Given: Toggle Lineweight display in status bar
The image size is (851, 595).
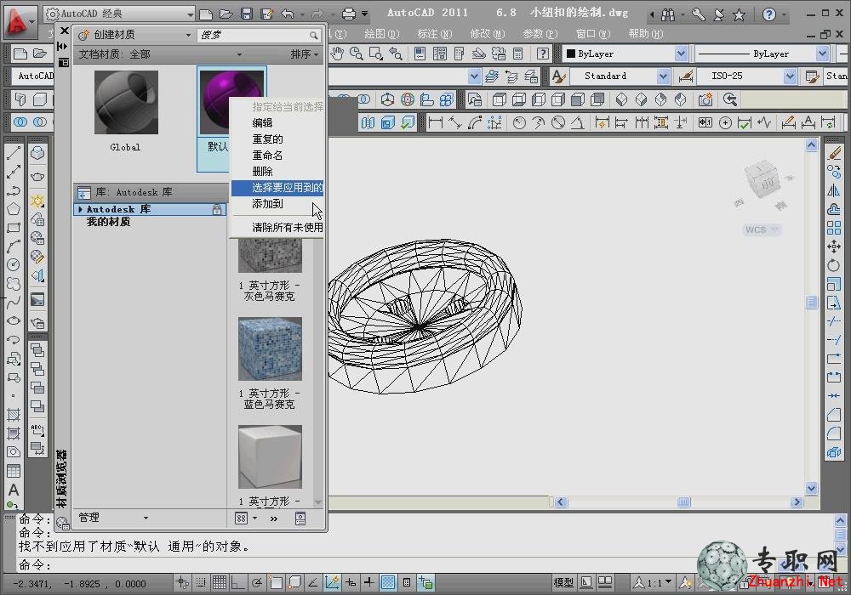Looking at the screenshot, I should coord(369,582).
